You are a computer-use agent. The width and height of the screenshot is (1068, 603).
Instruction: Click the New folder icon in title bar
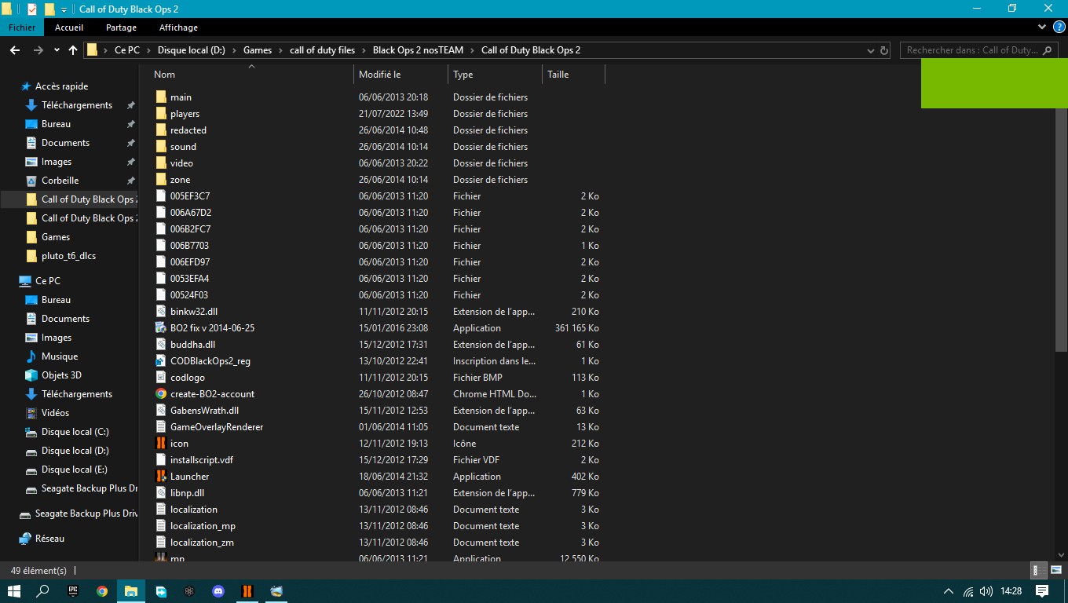pyautogui.click(x=49, y=9)
